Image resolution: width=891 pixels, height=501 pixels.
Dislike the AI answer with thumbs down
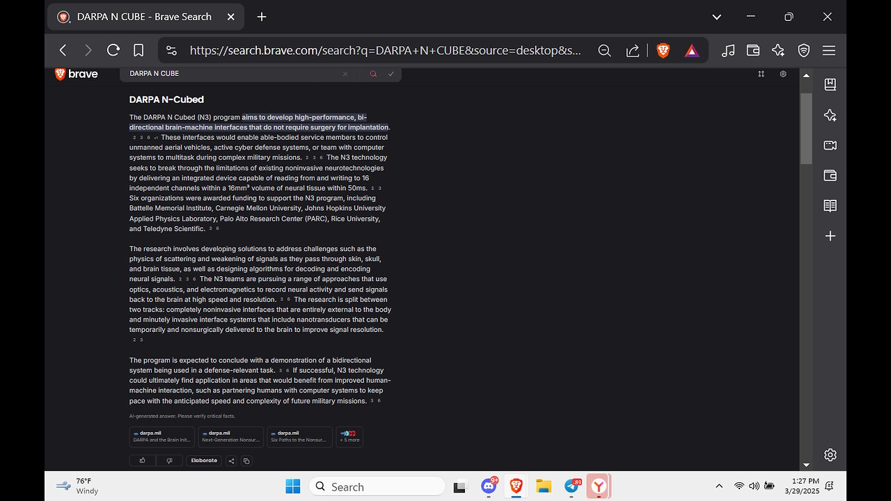[x=169, y=461]
